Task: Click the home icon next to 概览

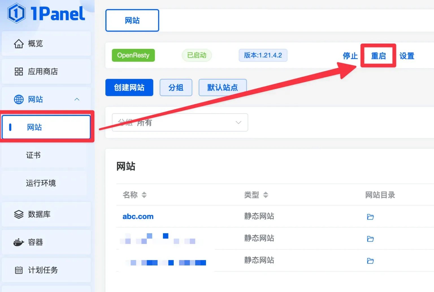Action: (x=19, y=44)
